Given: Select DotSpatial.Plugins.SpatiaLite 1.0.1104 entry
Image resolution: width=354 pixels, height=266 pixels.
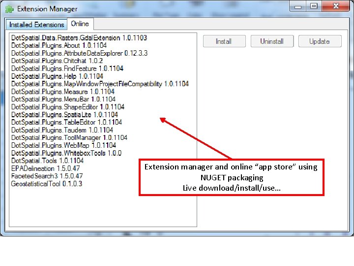Looking at the screenshot, I should coord(64,115).
